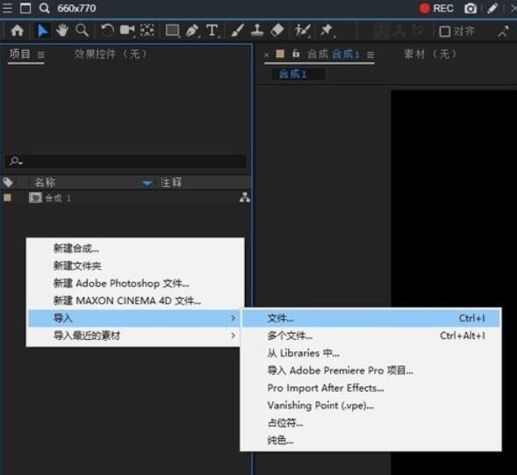Click the recorder hamburger menu icon
This screenshot has height=475, width=517.
point(7,8)
